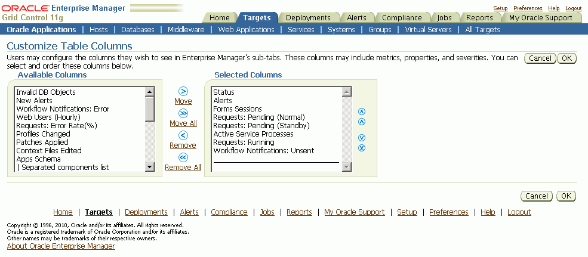Go to the Compliance tab
Image resolution: width=588 pixels, height=257 pixels.
click(x=402, y=18)
